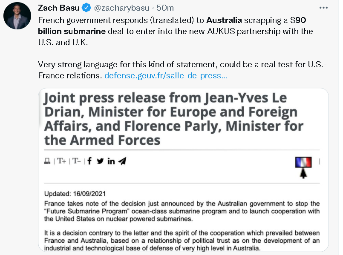
Task: Click the bold '$90 billion submarine' text
Action: (x=72, y=31)
